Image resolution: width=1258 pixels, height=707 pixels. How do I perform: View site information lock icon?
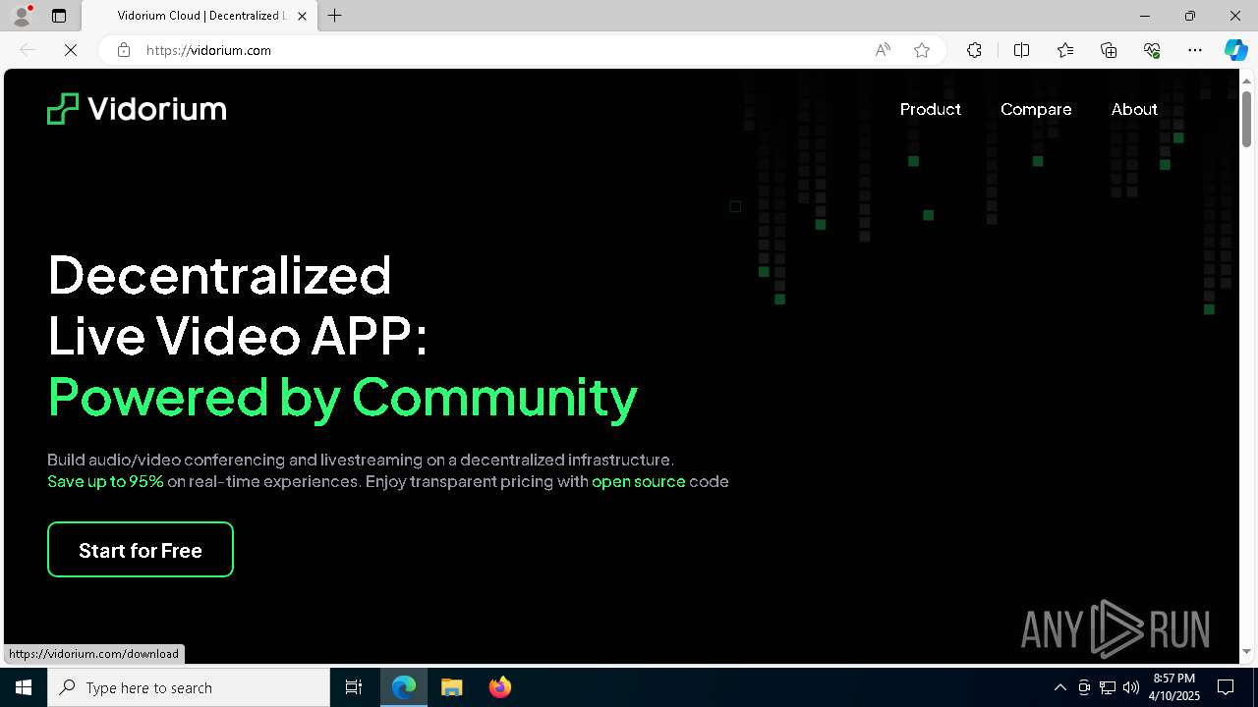[x=124, y=50]
